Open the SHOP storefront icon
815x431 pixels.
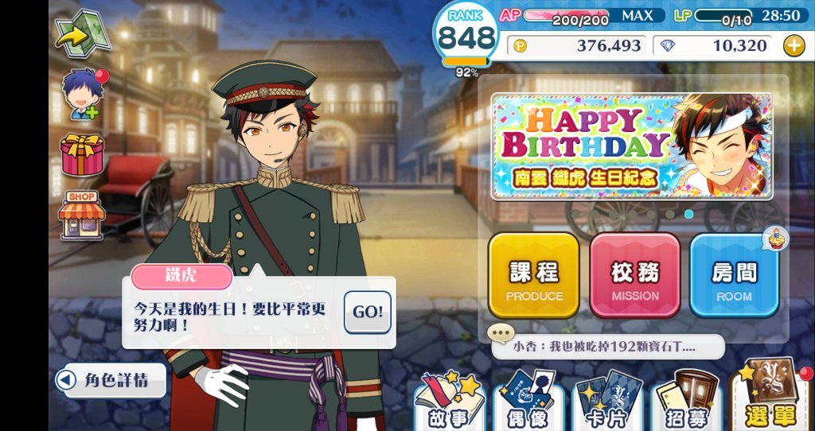point(82,215)
